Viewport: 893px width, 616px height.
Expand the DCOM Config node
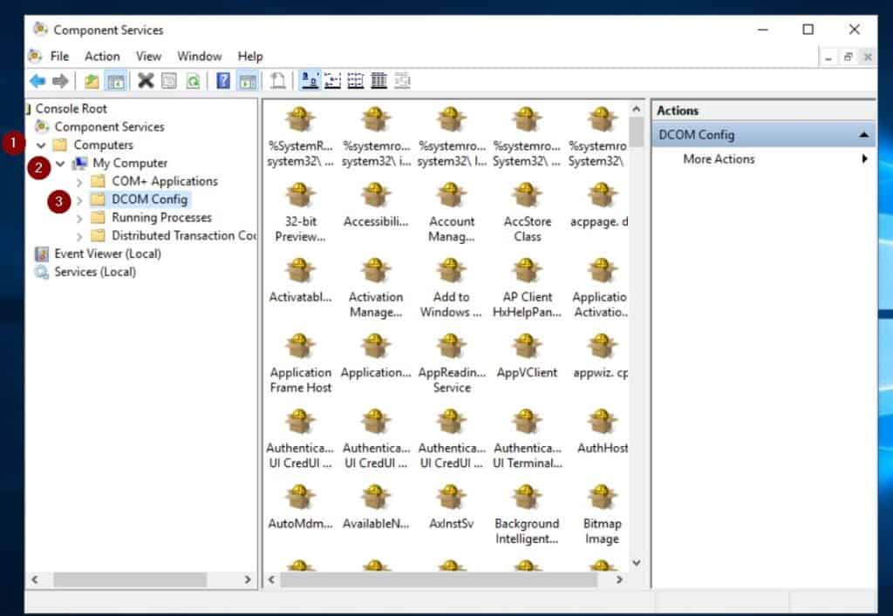(79, 200)
